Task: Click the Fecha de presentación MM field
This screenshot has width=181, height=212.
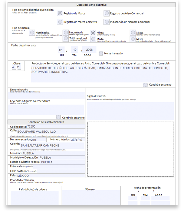Action: 145,198
